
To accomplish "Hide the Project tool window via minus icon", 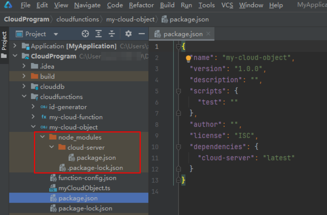I will click(x=142, y=34).
